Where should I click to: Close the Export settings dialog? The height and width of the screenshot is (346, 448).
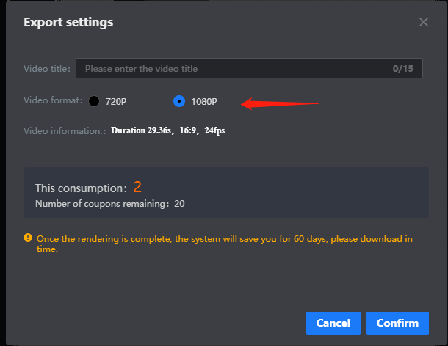click(x=424, y=22)
